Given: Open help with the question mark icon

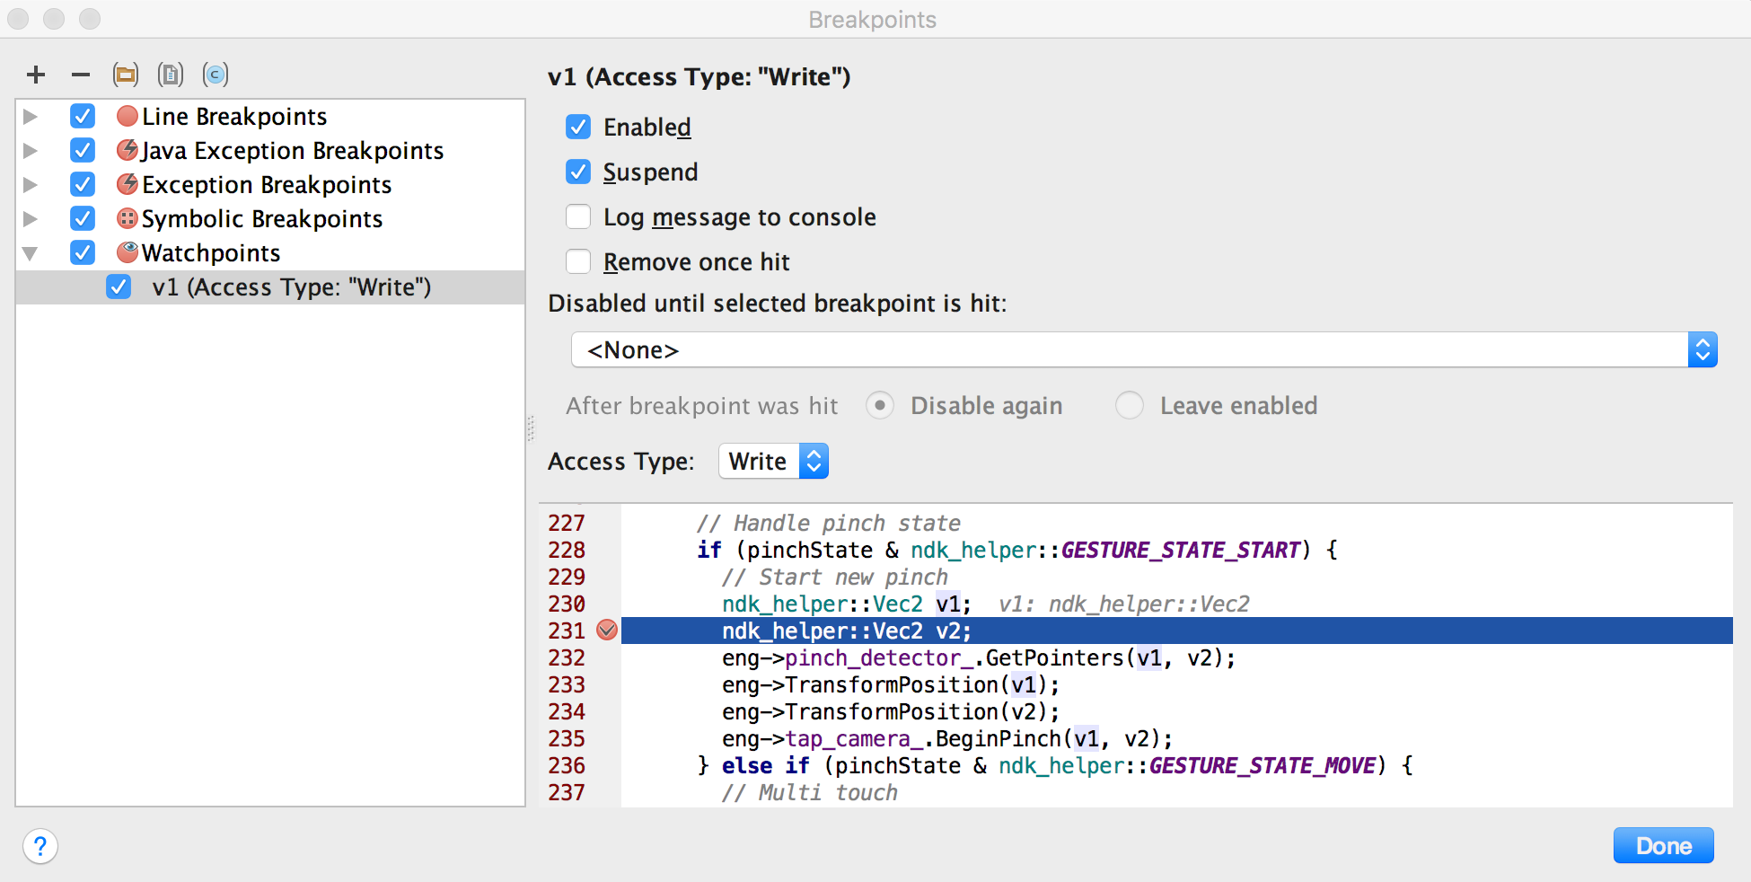Looking at the screenshot, I should pyautogui.click(x=40, y=846).
